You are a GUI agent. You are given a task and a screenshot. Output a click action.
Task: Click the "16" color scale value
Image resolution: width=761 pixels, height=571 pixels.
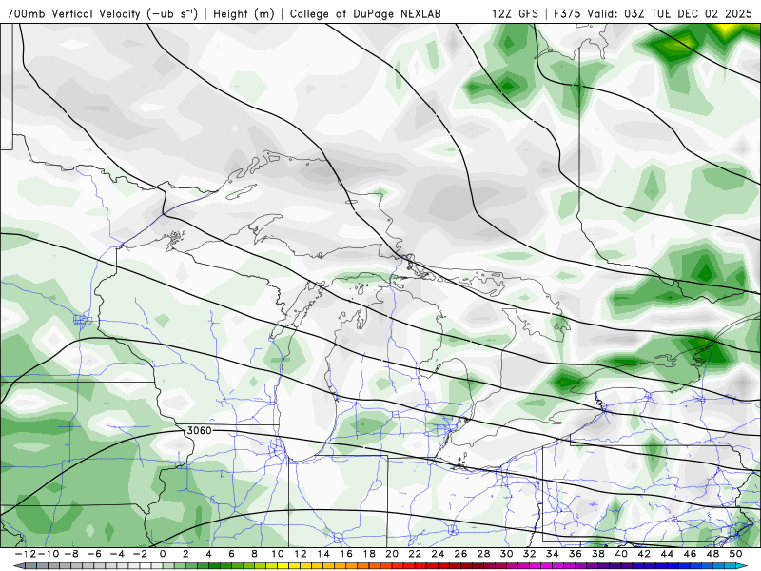(x=346, y=554)
